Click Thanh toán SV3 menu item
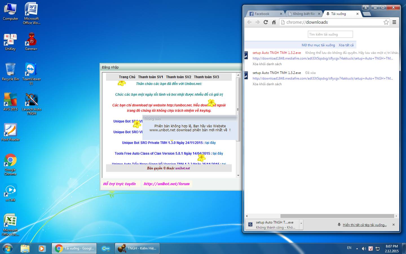Image resolution: width=406 pixels, height=254 pixels. tap(206, 77)
